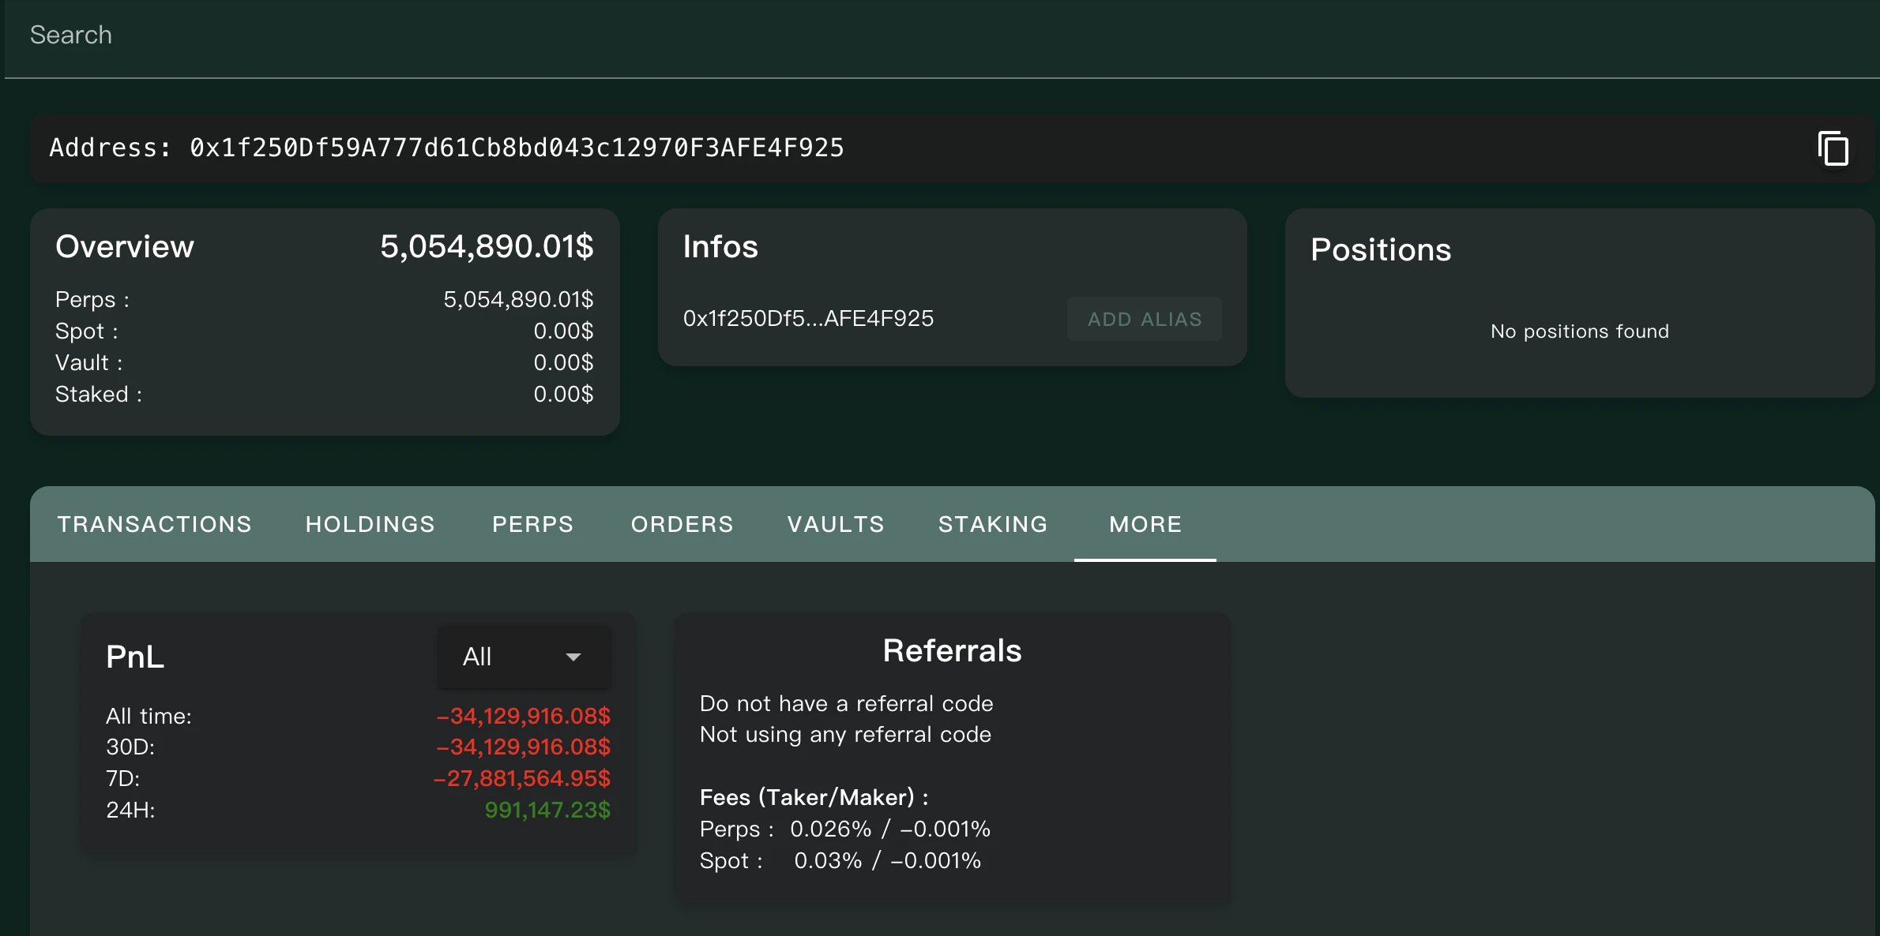
Task: Open the Holdings tab
Action: pos(370,524)
